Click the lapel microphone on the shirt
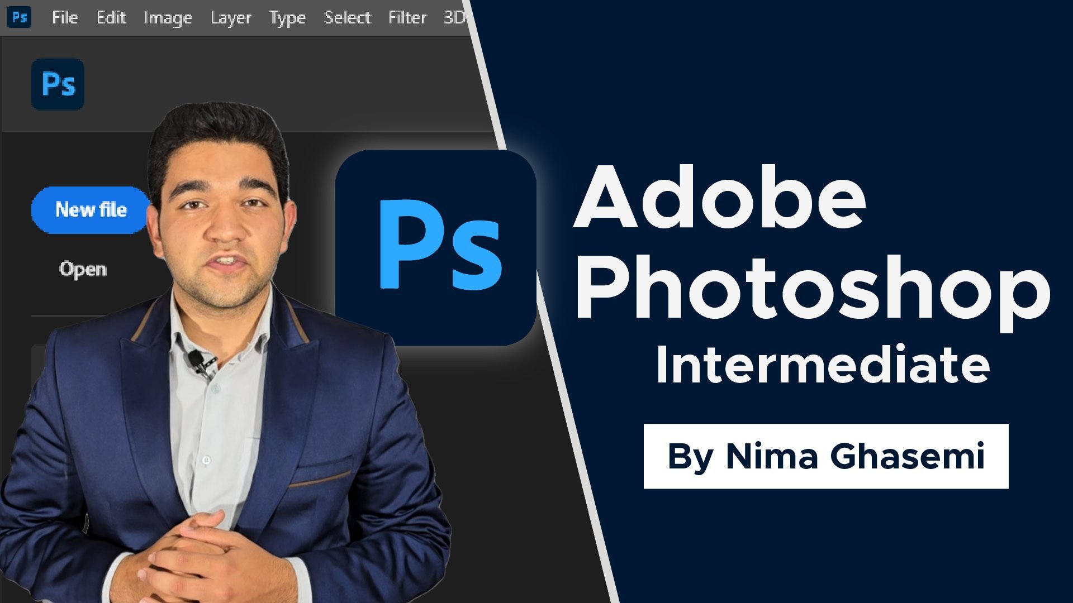 [199, 363]
